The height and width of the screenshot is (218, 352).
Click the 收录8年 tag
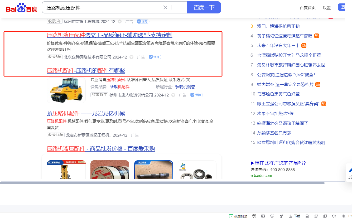tap(55, 57)
